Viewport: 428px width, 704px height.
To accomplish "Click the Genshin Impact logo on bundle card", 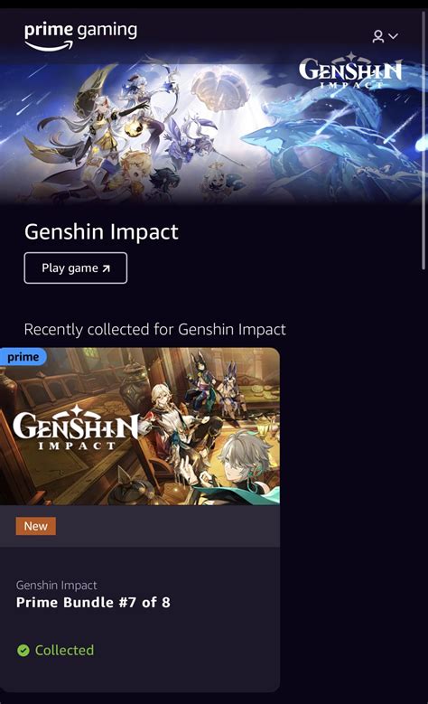I will pos(75,427).
